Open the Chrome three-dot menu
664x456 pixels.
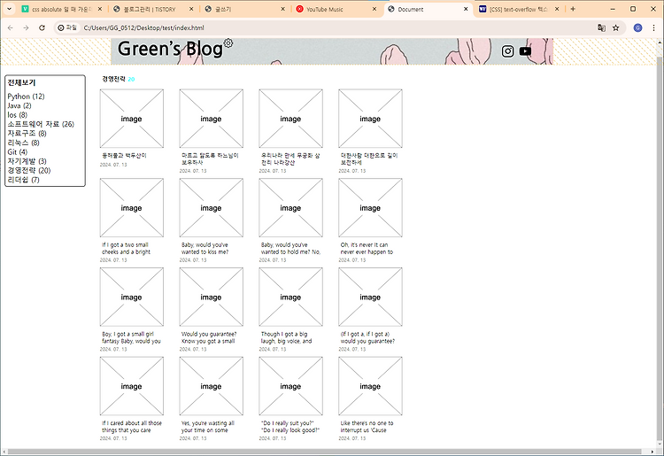click(654, 27)
